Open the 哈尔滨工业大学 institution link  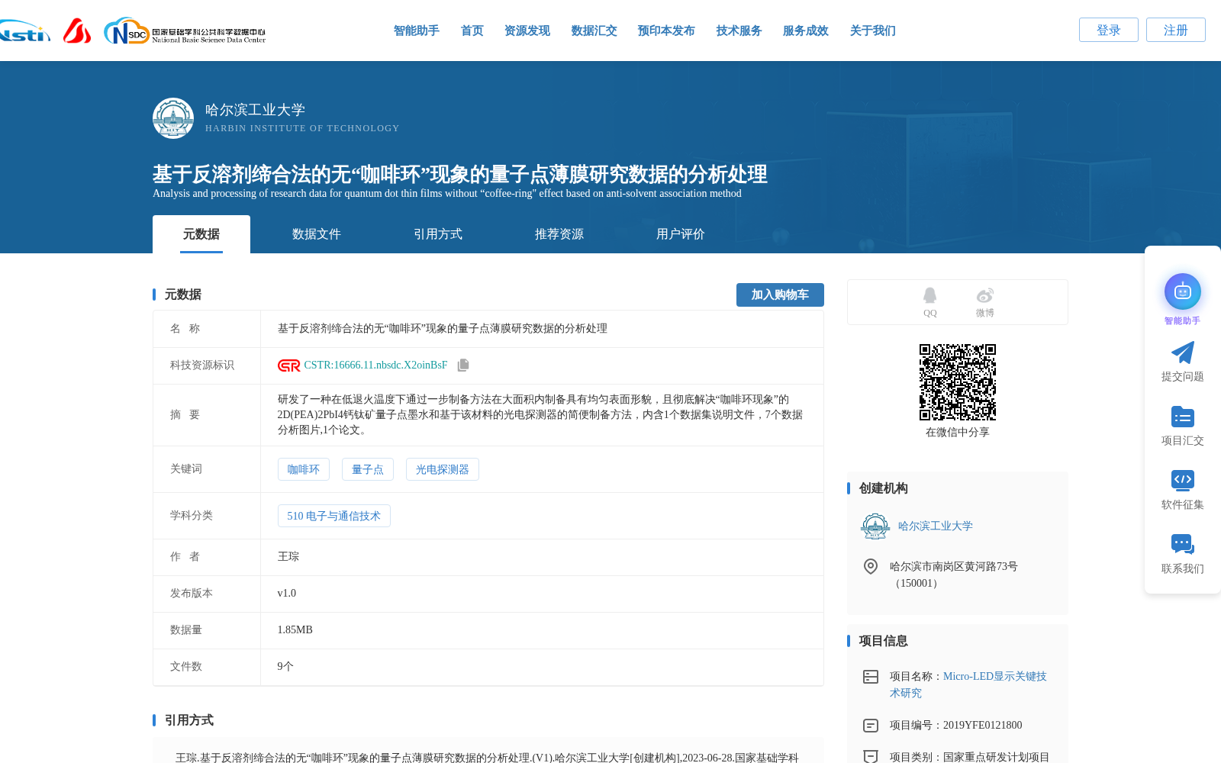tap(936, 526)
